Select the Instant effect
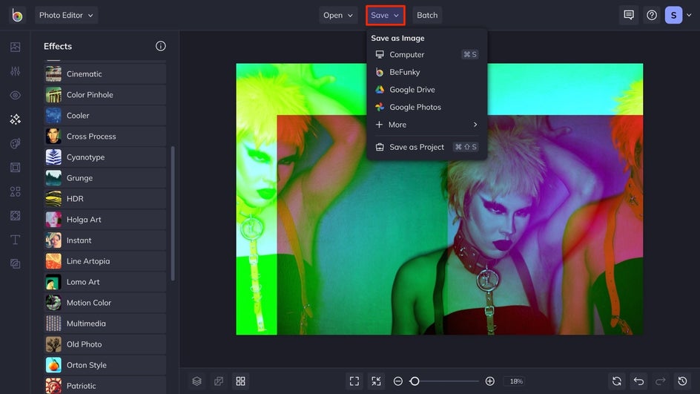This screenshot has width=700, height=394. pos(105,240)
